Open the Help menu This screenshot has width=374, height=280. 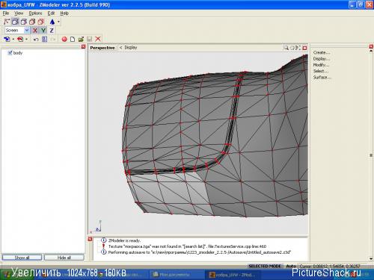64,13
